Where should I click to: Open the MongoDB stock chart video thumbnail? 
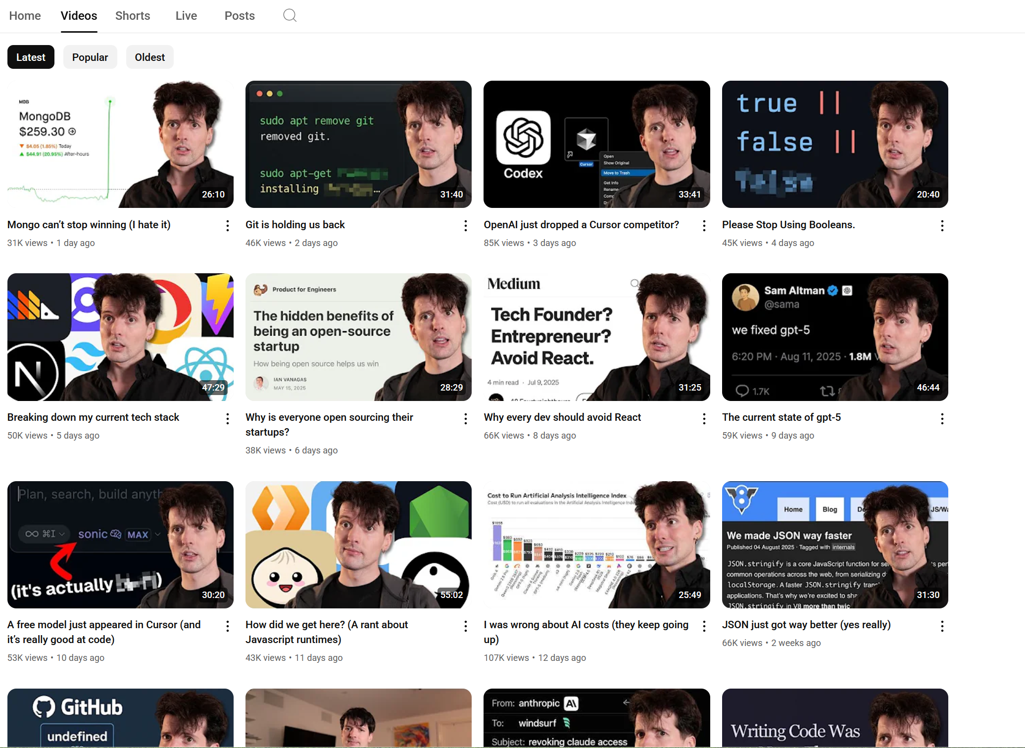click(x=120, y=144)
